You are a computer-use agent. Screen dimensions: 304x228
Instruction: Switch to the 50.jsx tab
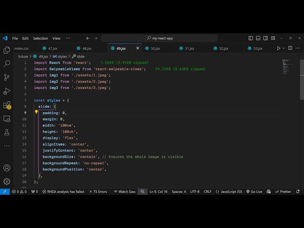point(155,48)
